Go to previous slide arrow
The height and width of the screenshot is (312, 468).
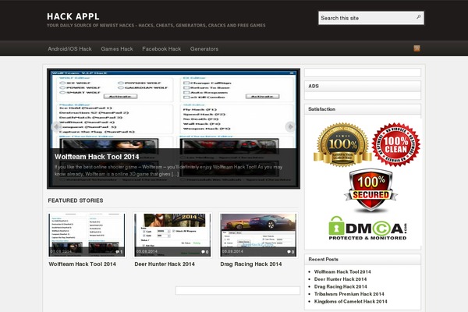tap(56, 127)
